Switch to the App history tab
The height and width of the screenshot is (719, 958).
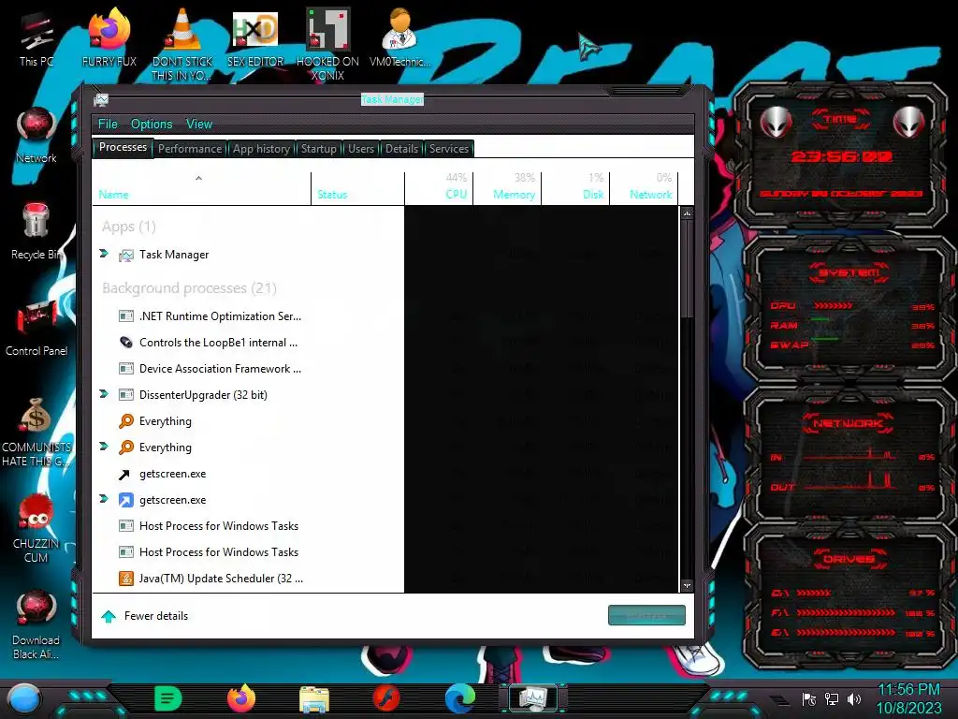pyautogui.click(x=261, y=149)
